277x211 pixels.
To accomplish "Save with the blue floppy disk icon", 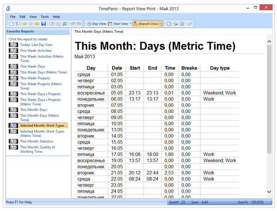I will point(43,24).
